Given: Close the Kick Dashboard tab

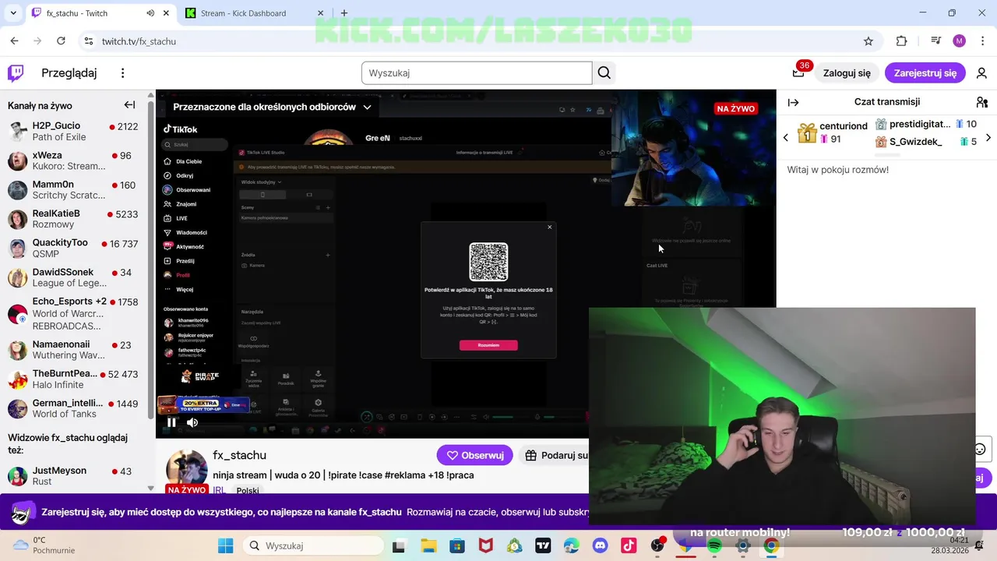Looking at the screenshot, I should point(321,13).
